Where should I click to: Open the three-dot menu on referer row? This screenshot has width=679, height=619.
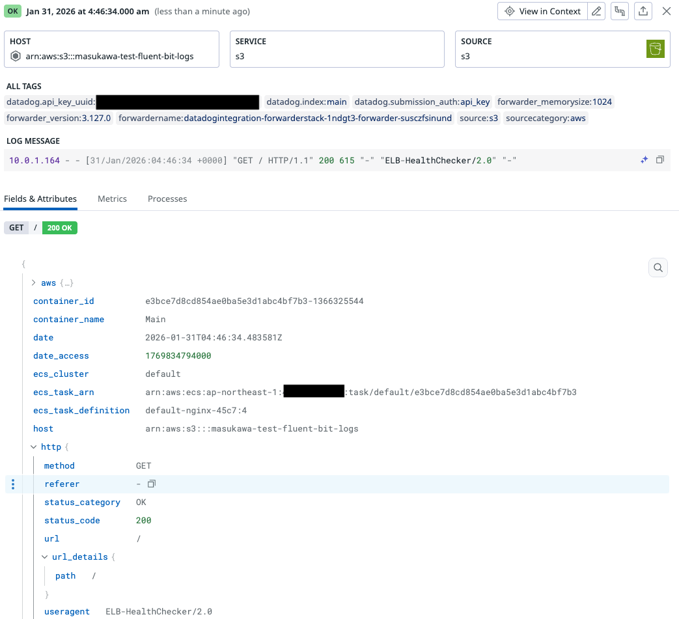[x=13, y=484]
